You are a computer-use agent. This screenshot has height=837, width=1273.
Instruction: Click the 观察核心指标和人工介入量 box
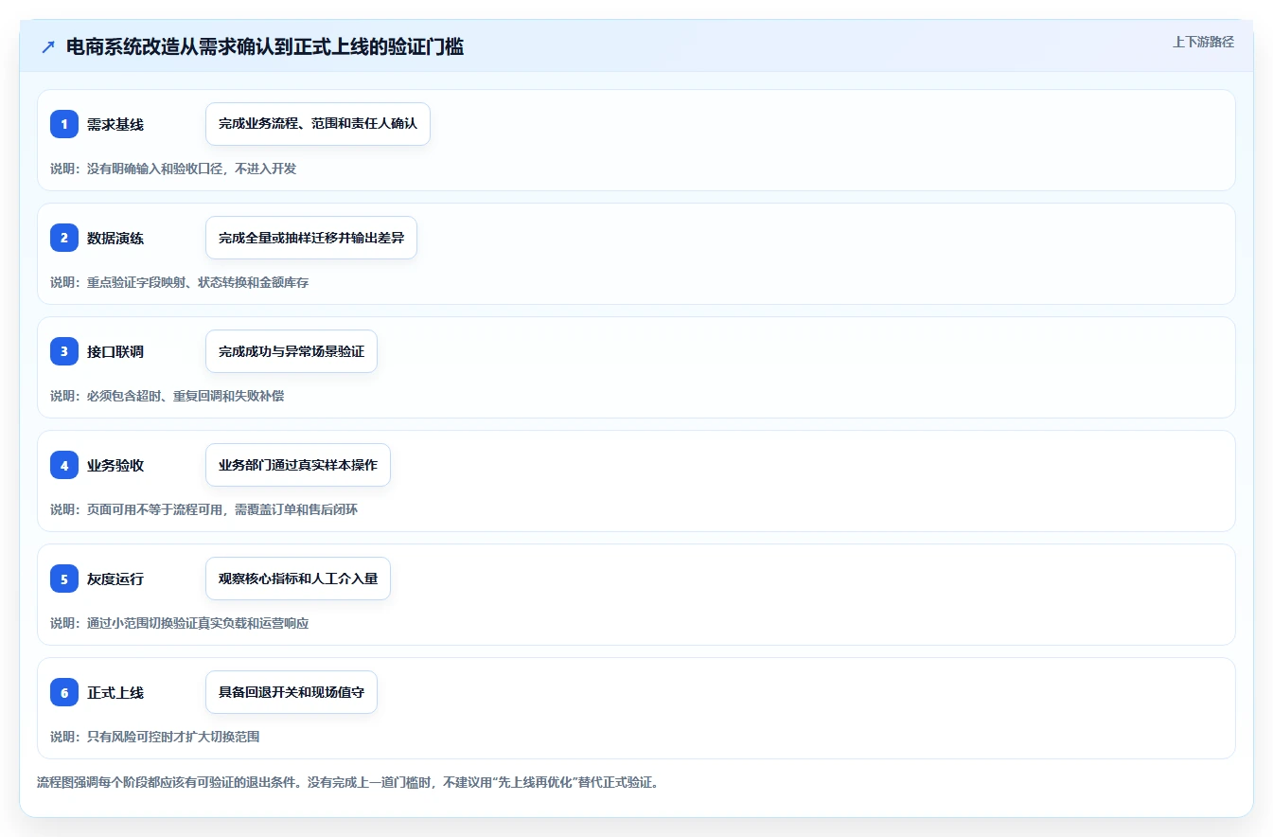point(298,579)
